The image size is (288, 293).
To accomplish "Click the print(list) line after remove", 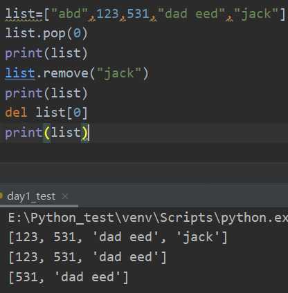I will [x=46, y=93].
